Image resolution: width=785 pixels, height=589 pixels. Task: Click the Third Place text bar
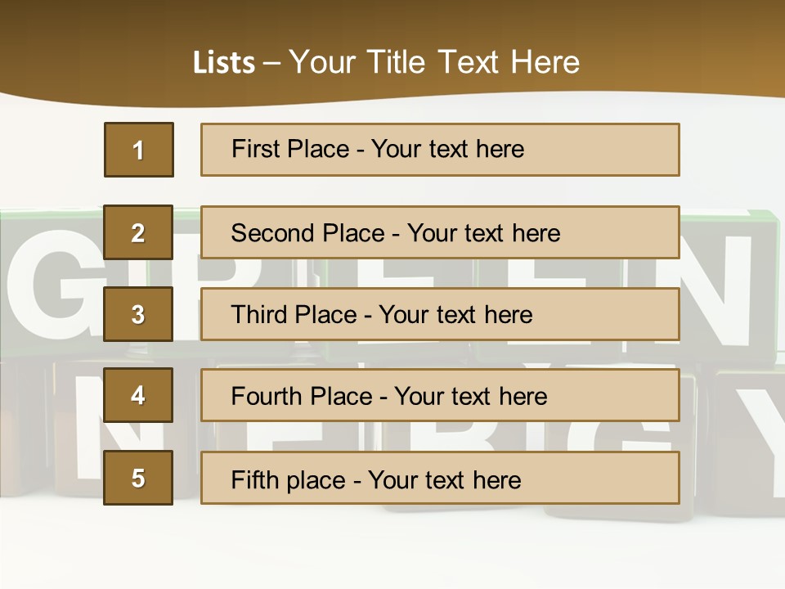point(440,314)
